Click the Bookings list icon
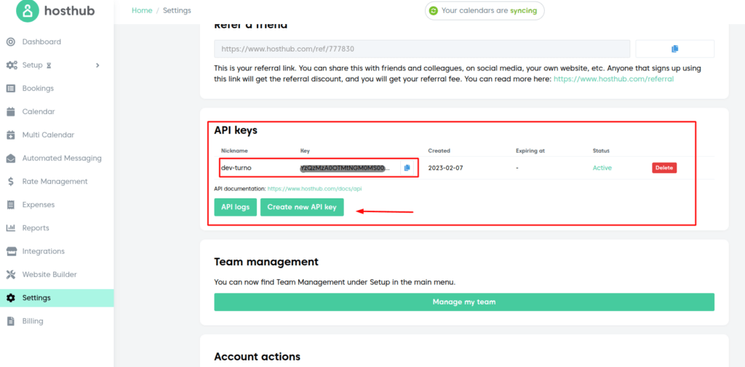 point(10,89)
